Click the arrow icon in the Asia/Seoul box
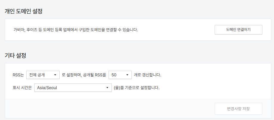The image size is (274, 120). pyautogui.click(x=107, y=88)
